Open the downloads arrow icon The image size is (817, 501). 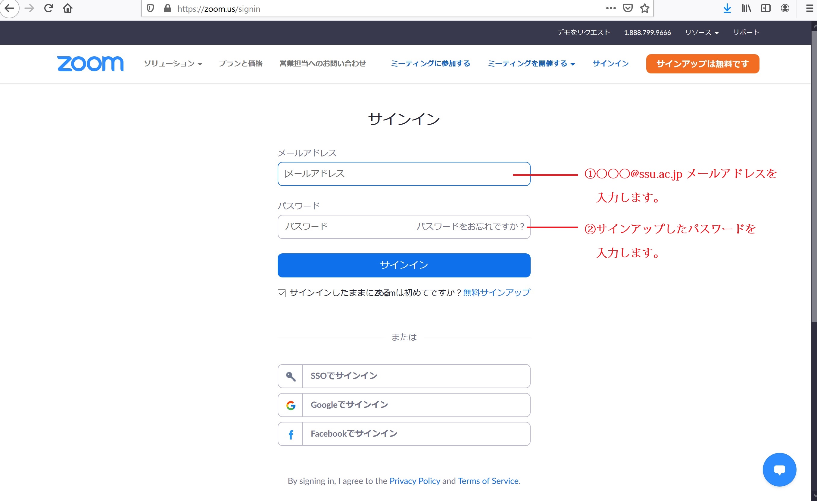click(727, 8)
